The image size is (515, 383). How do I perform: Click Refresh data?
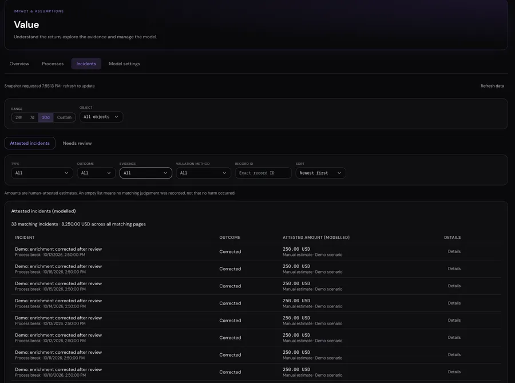pos(492,86)
